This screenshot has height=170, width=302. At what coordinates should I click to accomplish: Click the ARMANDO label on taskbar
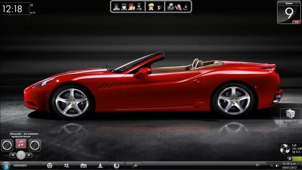click(20, 166)
